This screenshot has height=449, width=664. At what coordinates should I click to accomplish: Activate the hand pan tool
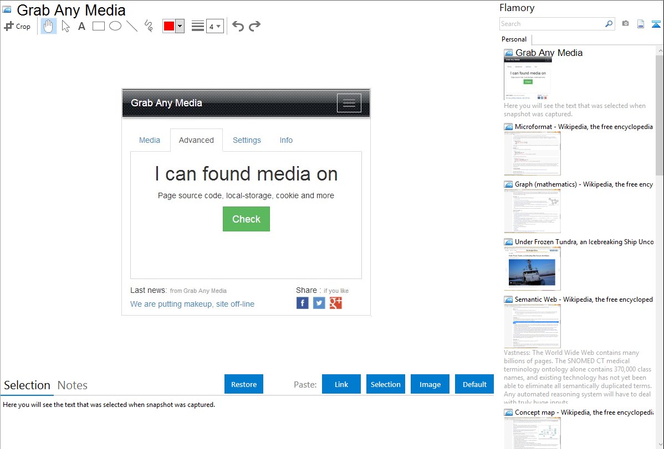pos(49,26)
